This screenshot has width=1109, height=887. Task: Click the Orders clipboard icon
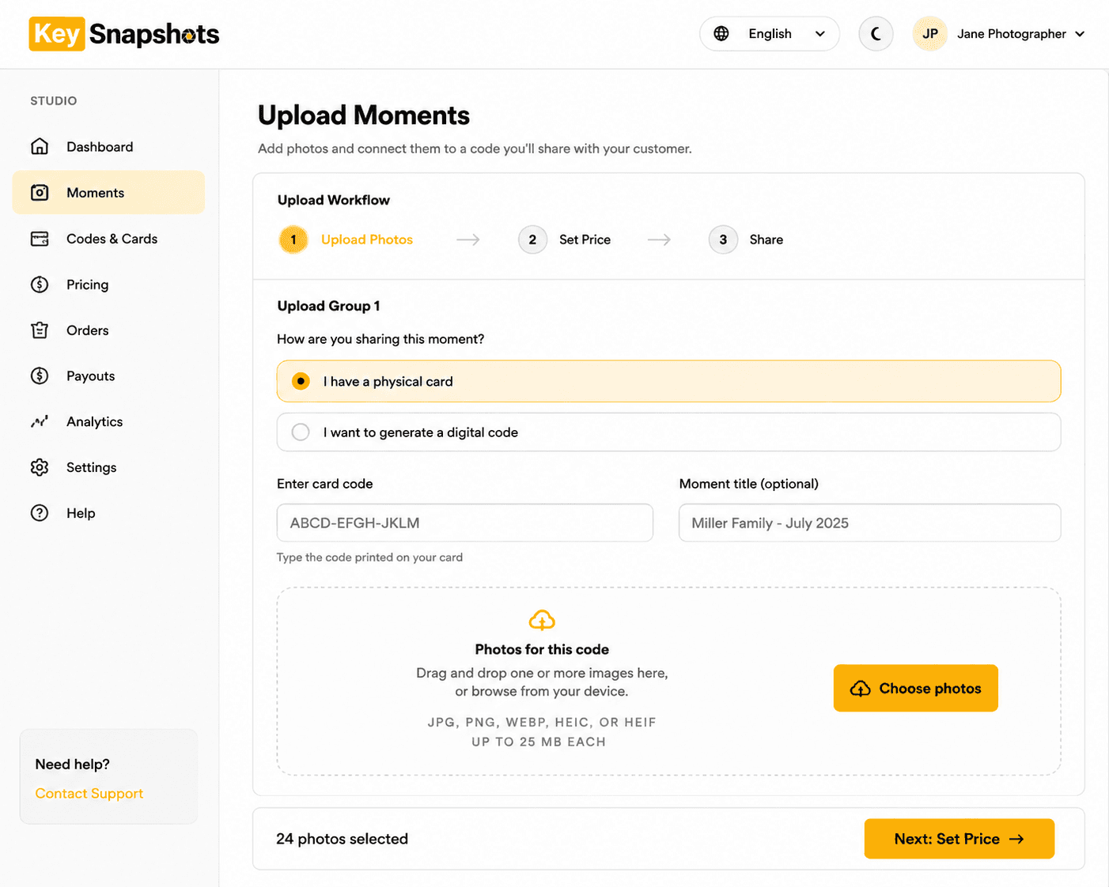click(x=40, y=330)
